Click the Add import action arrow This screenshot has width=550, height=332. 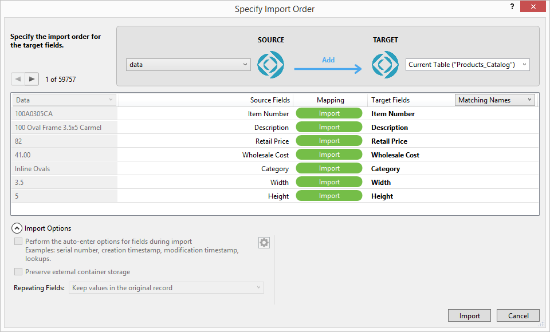tap(328, 68)
